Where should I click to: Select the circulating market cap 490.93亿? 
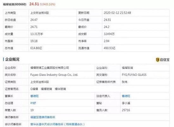[109, 48]
